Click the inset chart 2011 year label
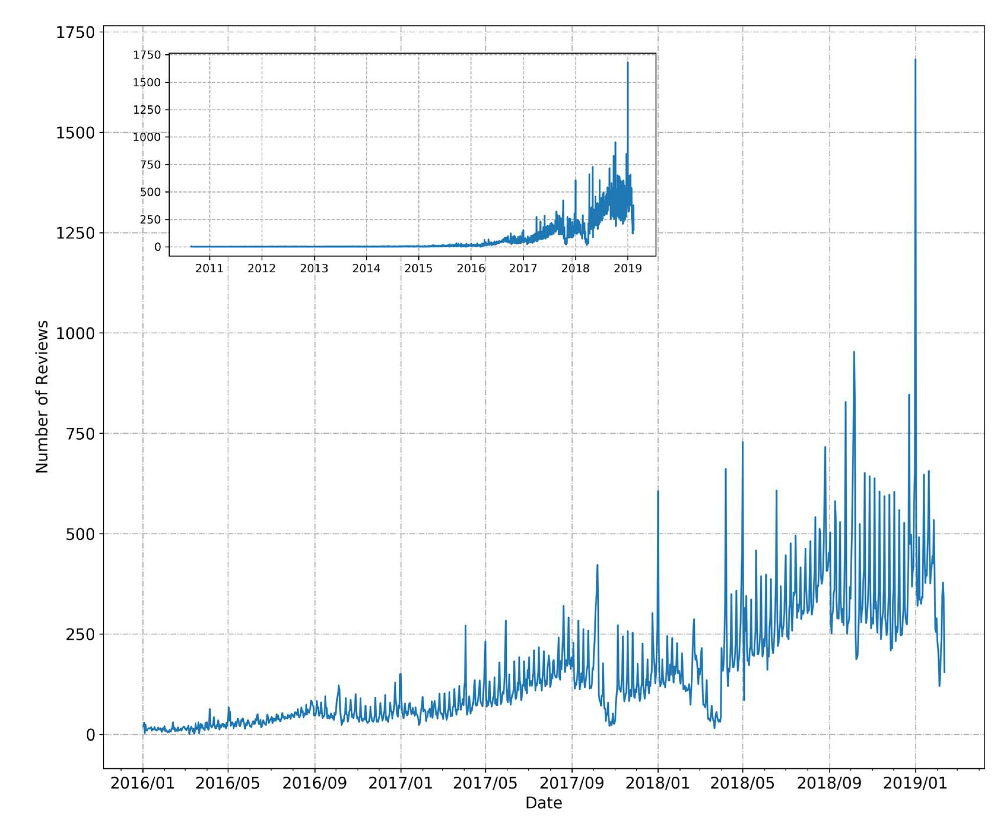The image size is (998, 823). pos(209,268)
